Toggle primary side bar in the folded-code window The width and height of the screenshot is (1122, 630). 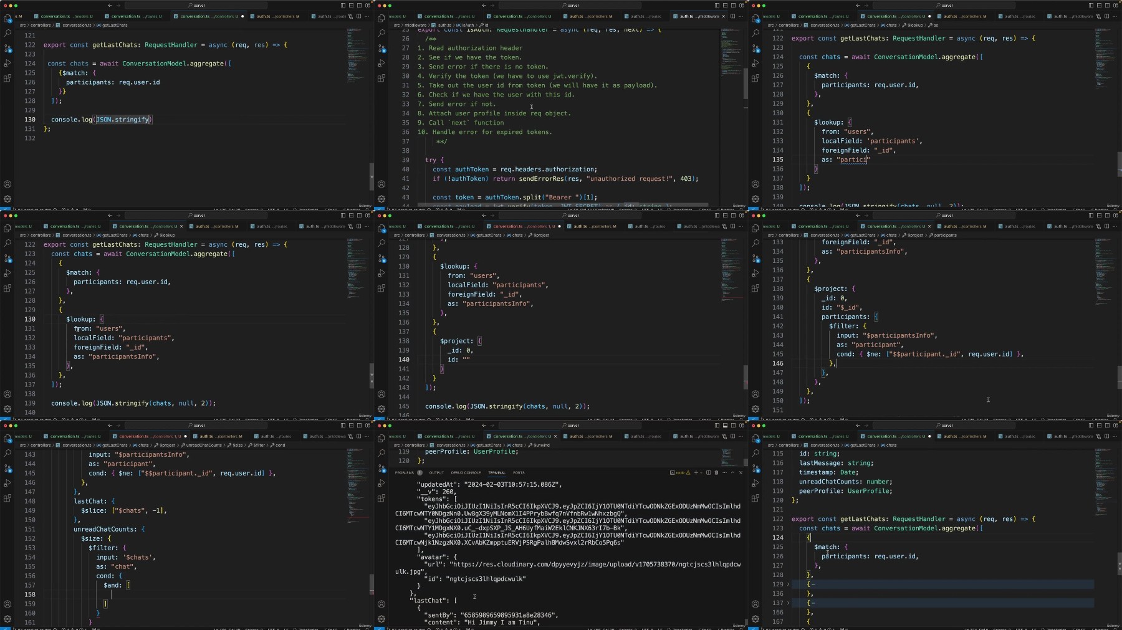1091,426
